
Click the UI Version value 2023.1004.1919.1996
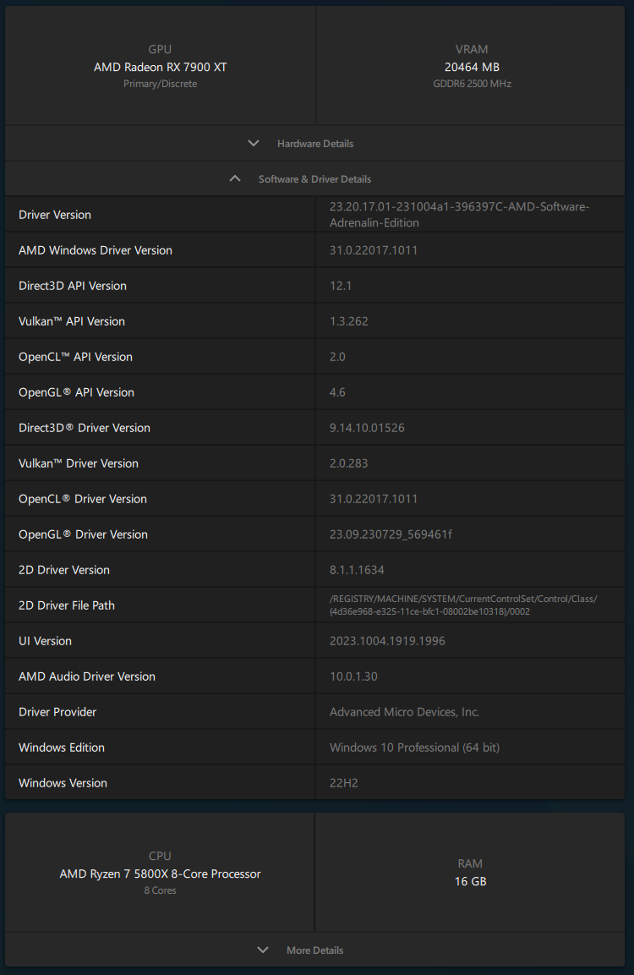[x=387, y=641]
